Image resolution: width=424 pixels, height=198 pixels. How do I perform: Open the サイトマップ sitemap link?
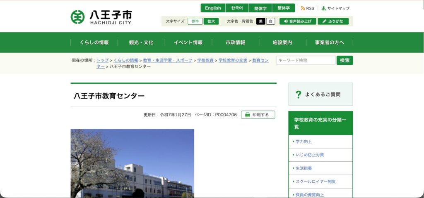click(x=335, y=8)
